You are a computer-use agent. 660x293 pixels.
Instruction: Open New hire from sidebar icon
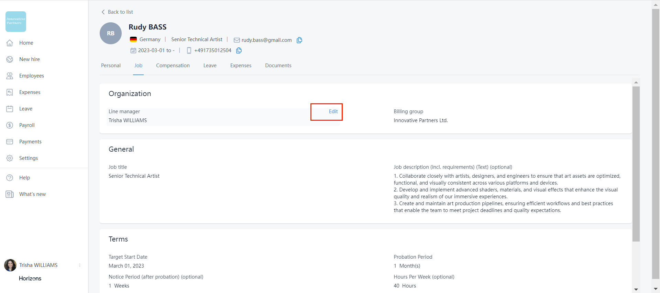tap(10, 59)
